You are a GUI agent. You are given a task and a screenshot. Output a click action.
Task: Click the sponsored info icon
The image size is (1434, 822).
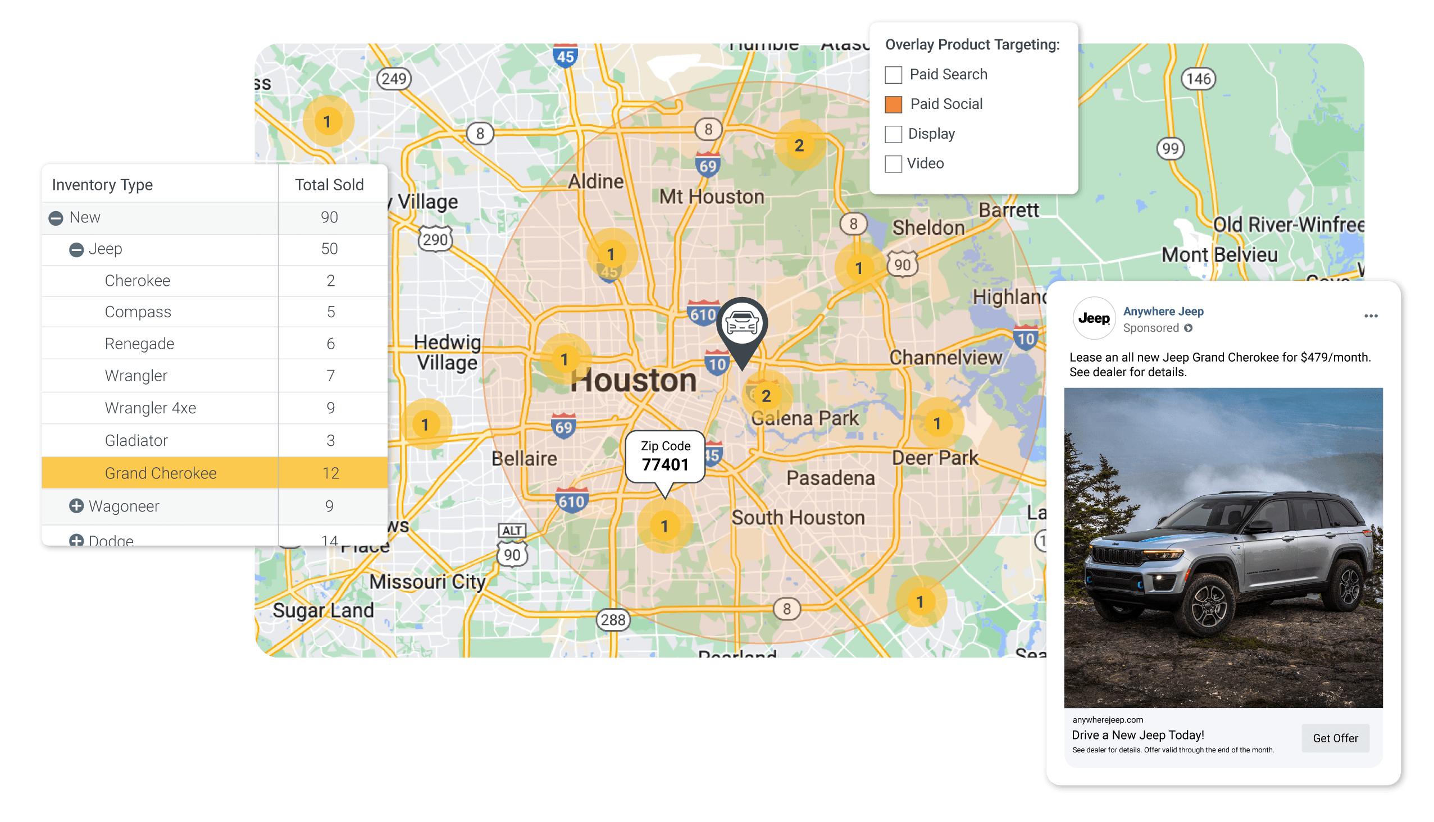[x=1189, y=328]
